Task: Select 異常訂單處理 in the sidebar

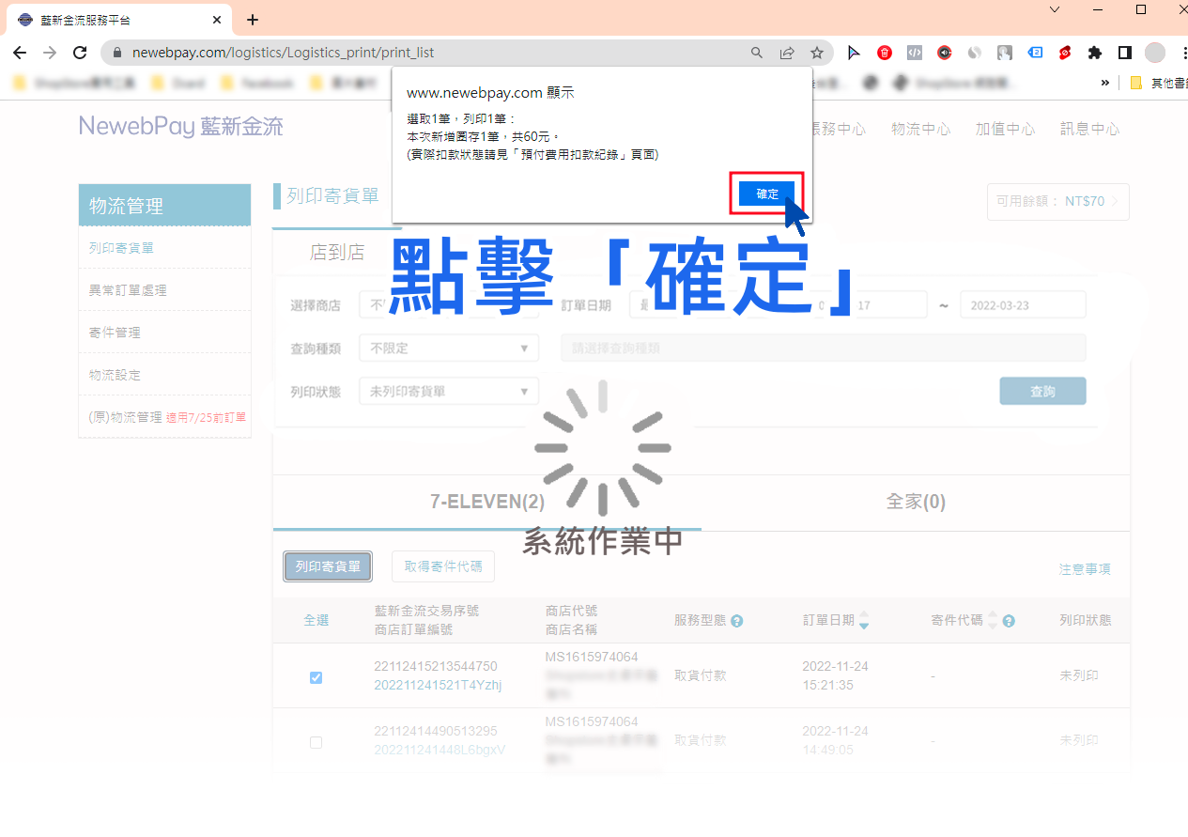Action: tap(128, 290)
